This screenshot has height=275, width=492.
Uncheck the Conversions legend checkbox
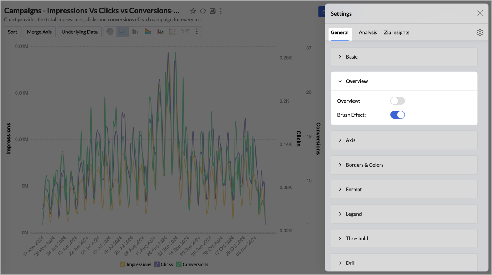(179, 264)
